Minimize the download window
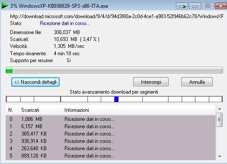 point(195,6)
